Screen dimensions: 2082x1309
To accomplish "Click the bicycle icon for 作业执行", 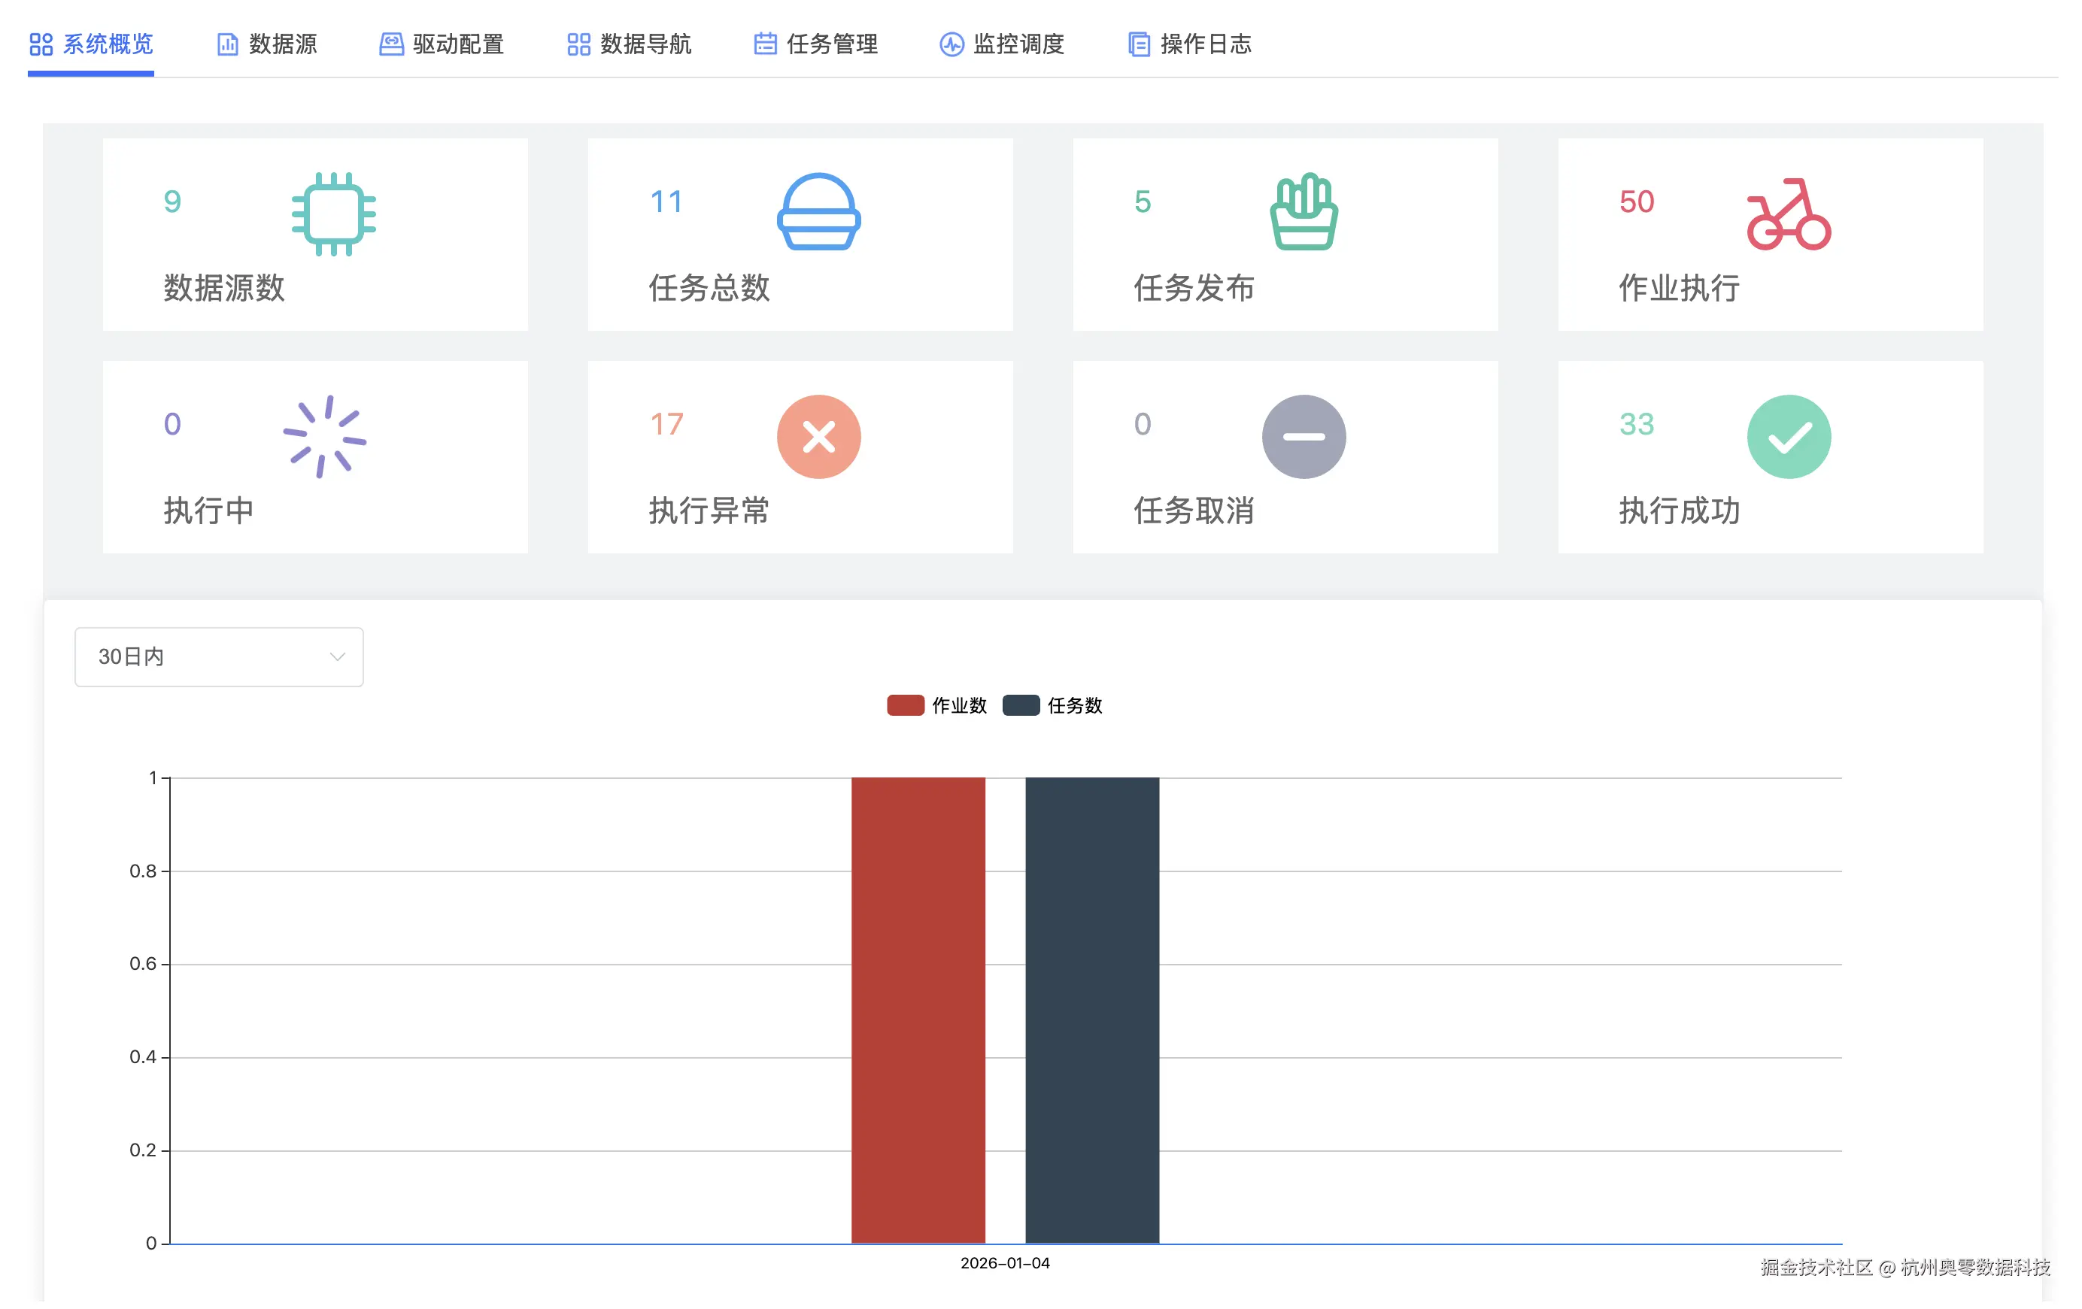I will (1788, 214).
